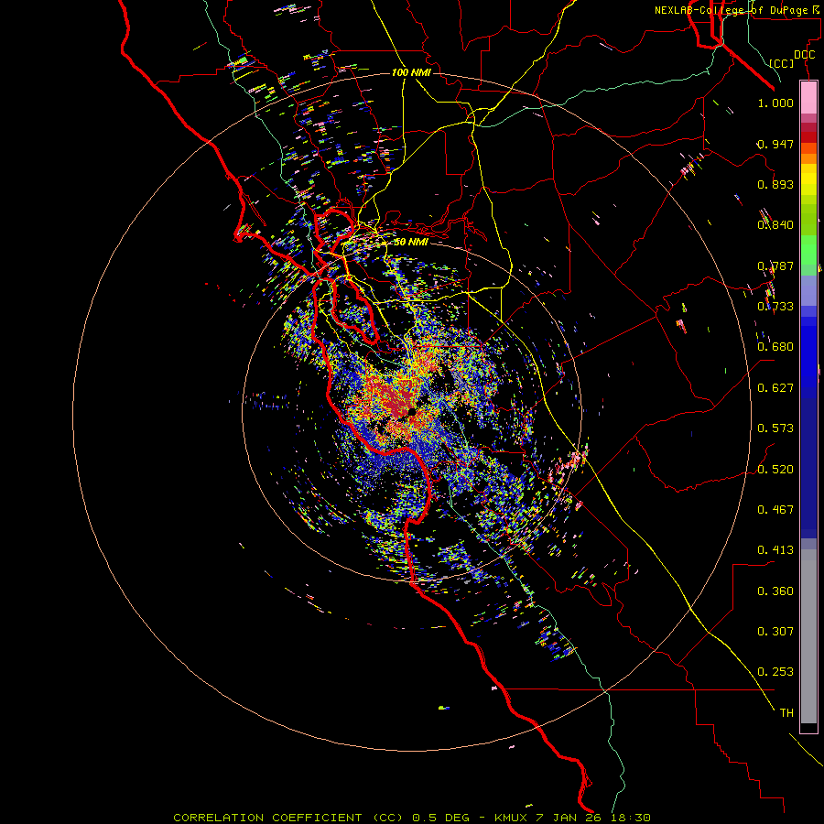Click the 0.627 legend value
The image size is (824, 824).
775,388
